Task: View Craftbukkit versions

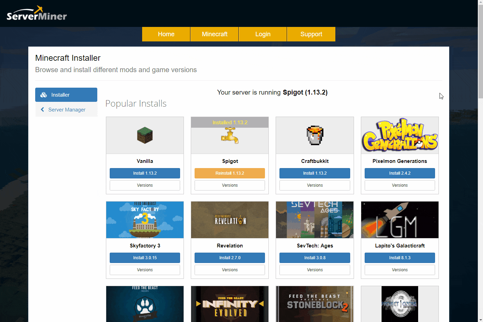Action: coord(315,185)
